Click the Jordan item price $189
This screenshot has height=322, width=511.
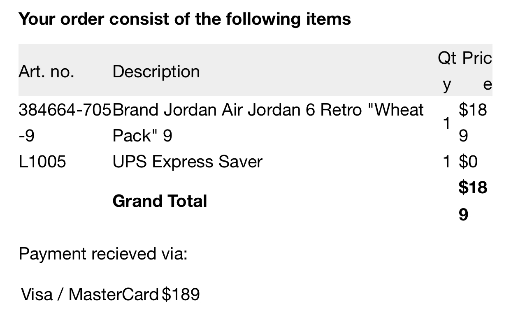[473, 123]
